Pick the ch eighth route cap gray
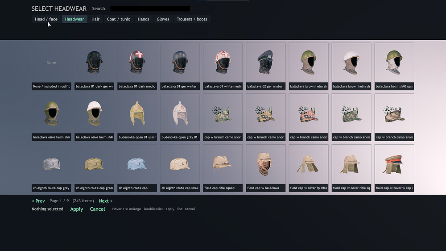Image resolution: width=446 pixels, height=251 pixels. pos(51,168)
